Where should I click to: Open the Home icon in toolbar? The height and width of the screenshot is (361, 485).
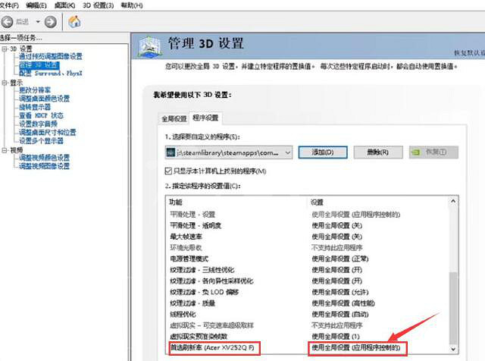(74, 22)
